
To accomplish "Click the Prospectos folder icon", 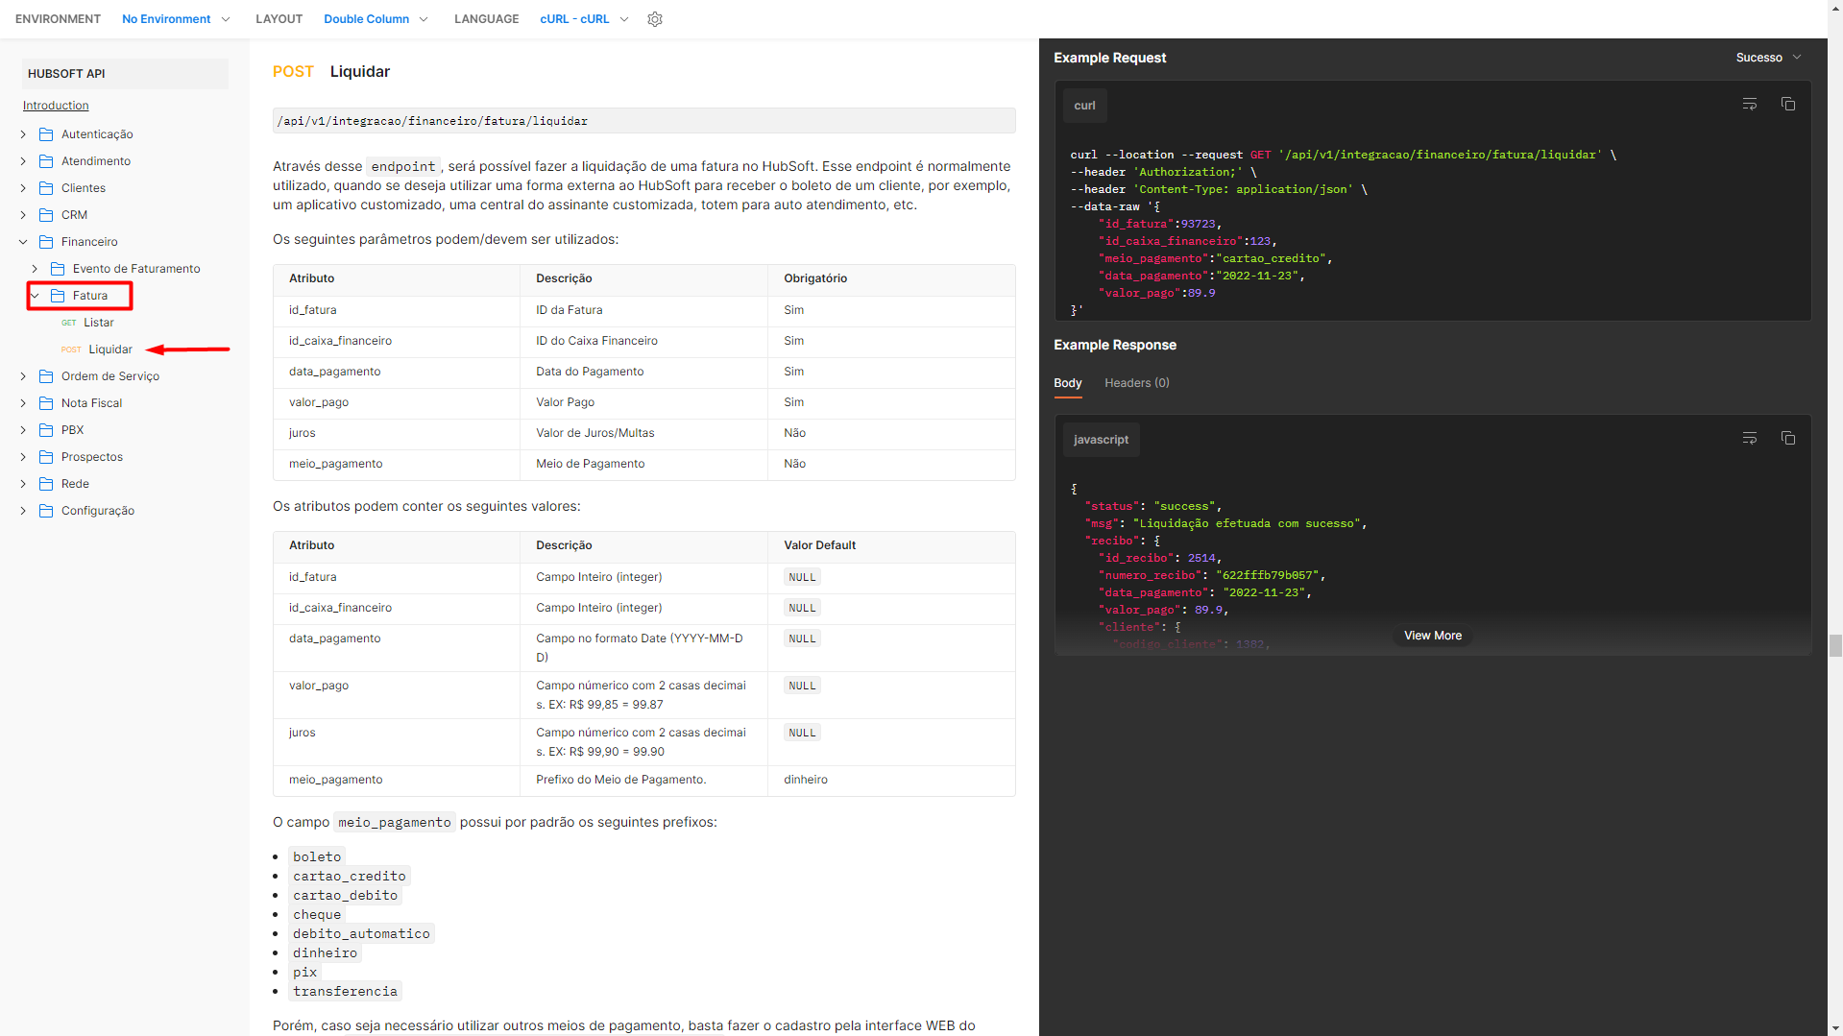I will click(46, 457).
